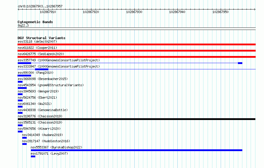Click the 8q22.3 band label
Screen dimensions: 264x168
click(x=23, y=25)
